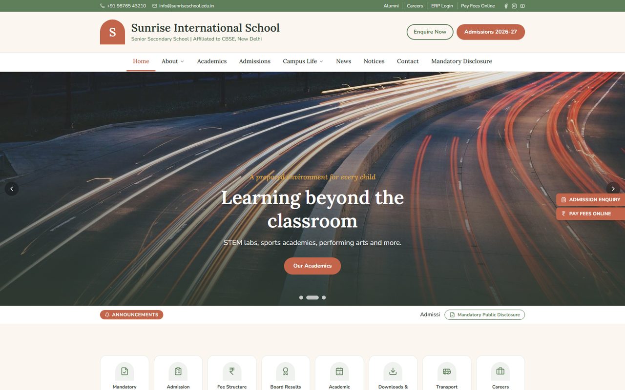
Task: Open the Academic calendar icon card
Action: (339, 371)
